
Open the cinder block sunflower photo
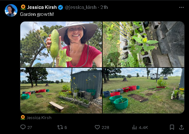pyautogui.click(x=144, y=44)
